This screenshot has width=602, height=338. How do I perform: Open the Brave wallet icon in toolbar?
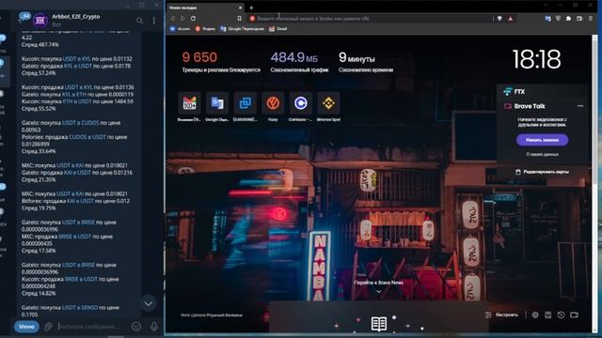tap(579, 19)
